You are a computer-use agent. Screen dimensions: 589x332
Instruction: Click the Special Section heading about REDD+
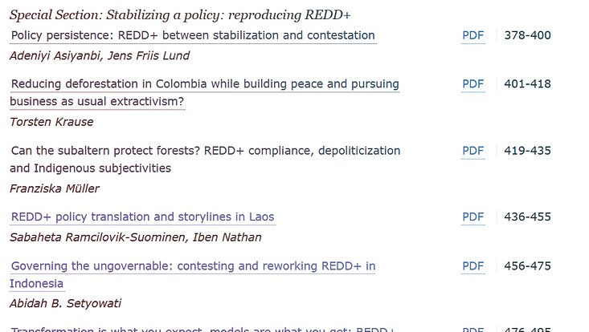pos(180,15)
